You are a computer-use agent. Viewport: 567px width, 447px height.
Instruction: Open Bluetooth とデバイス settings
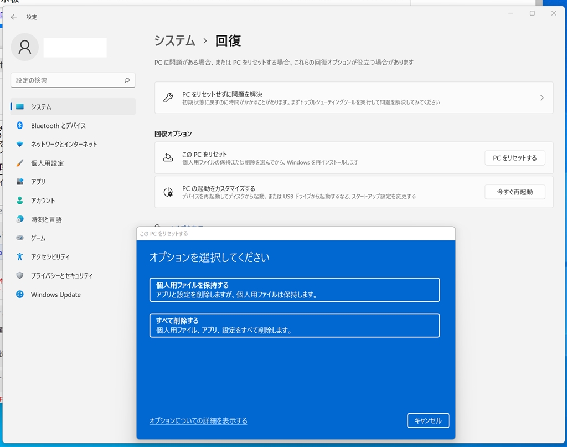(73, 126)
